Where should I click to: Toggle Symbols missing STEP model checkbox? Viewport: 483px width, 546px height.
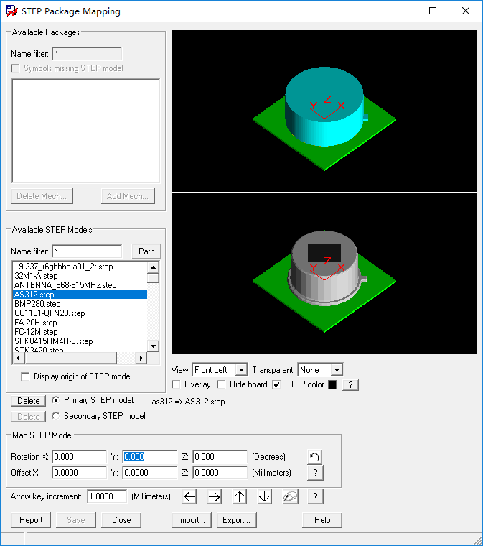coord(15,68)
